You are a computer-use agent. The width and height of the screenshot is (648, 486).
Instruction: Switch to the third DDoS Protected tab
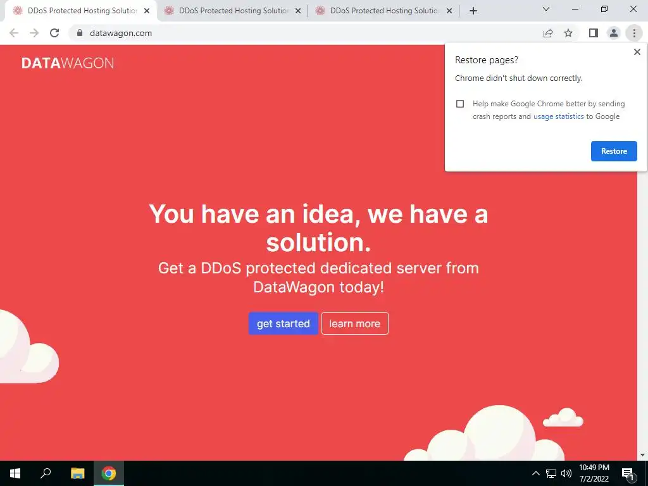pos(384,11)
